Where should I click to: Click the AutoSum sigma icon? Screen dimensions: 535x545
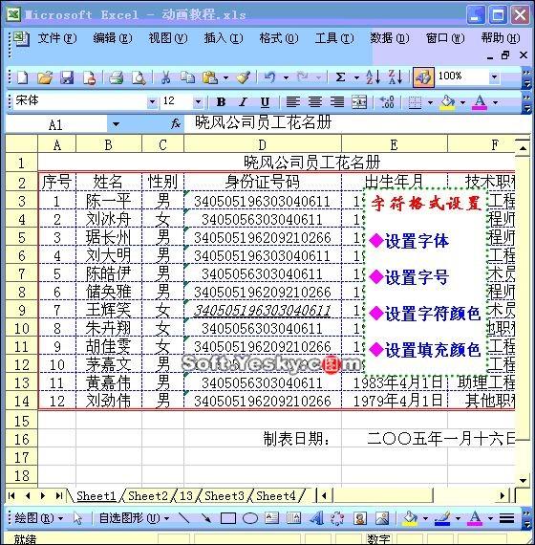[340, 76]
